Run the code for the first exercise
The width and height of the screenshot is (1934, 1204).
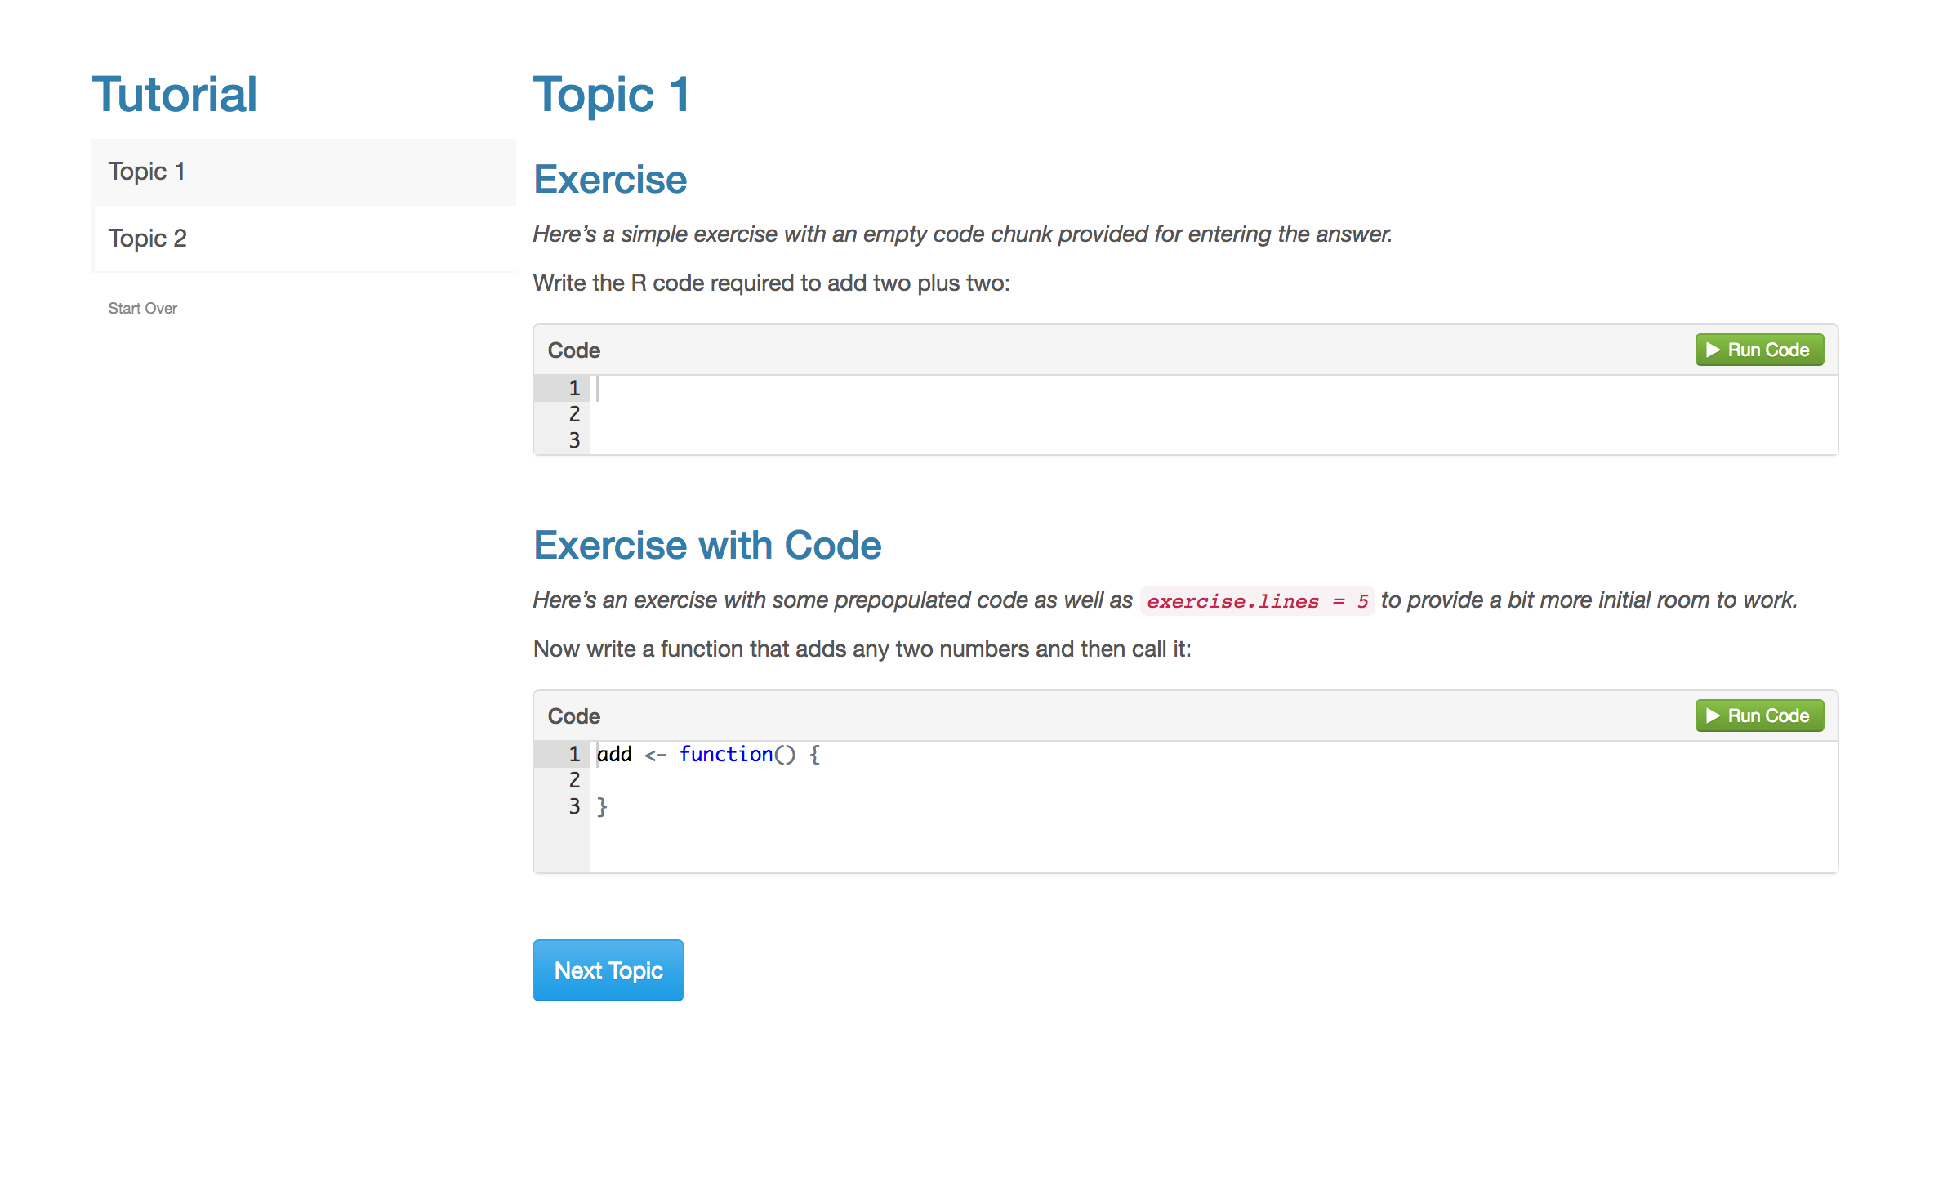pyautogui.click(x=1759, y=350)
